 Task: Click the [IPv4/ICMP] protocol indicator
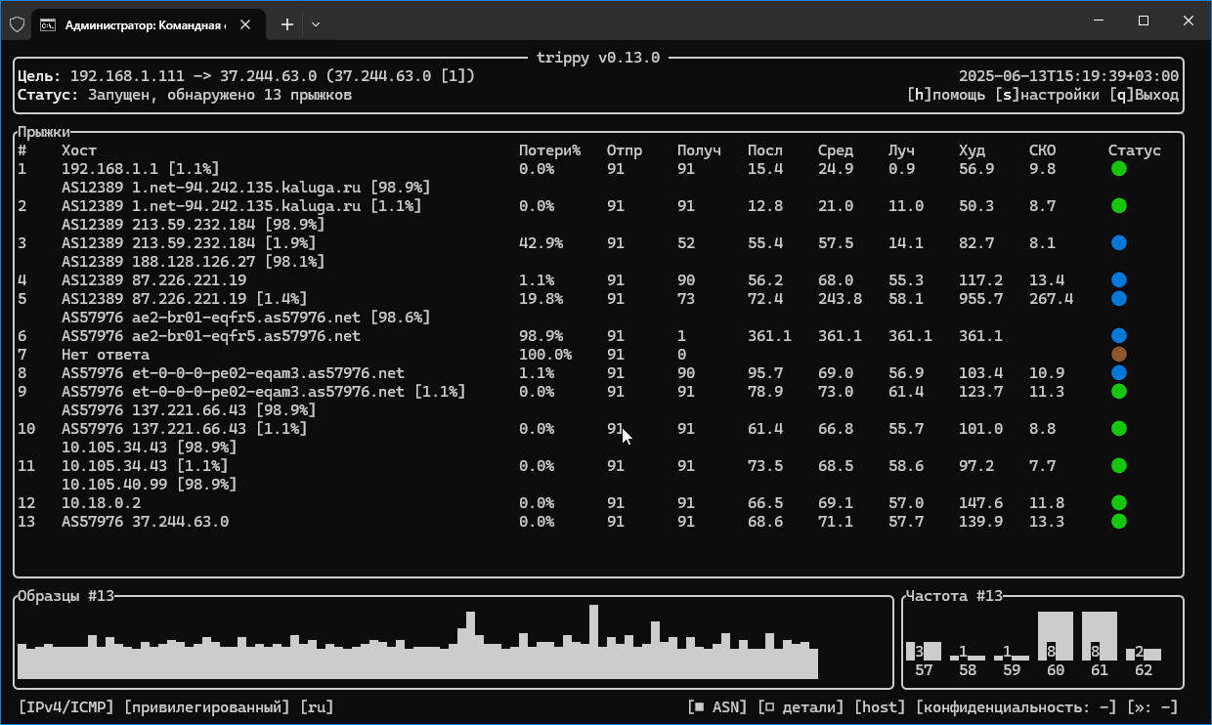point(66,707)
